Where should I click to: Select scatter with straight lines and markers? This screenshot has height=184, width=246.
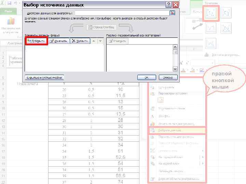pyautogui.click(x=226, y=28)
